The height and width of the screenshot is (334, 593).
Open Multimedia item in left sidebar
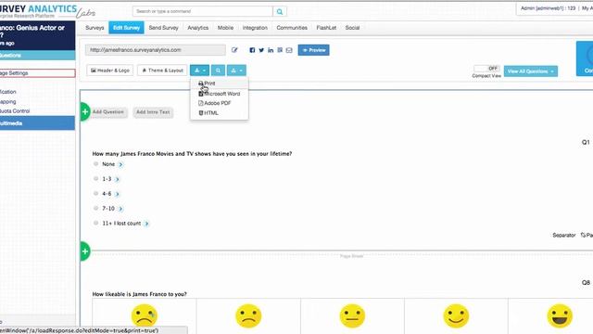coord(37,123)
